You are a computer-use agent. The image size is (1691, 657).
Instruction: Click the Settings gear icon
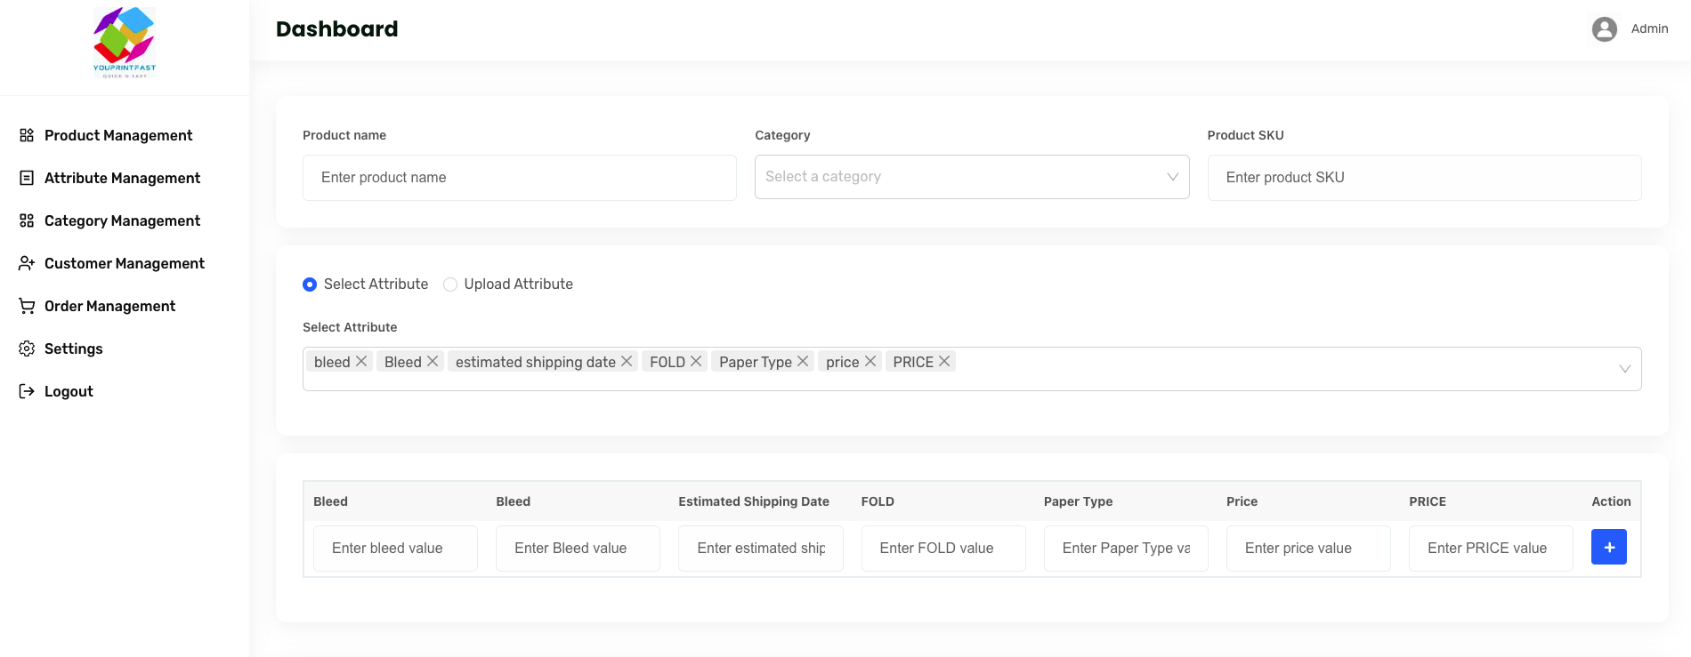point(27,349)
